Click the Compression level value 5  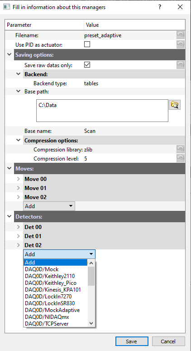(86, 159)
